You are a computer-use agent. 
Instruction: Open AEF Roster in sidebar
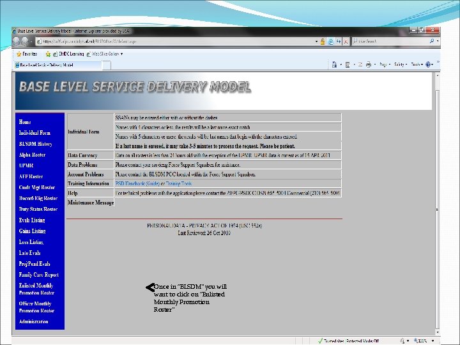(x=31, y=176)
